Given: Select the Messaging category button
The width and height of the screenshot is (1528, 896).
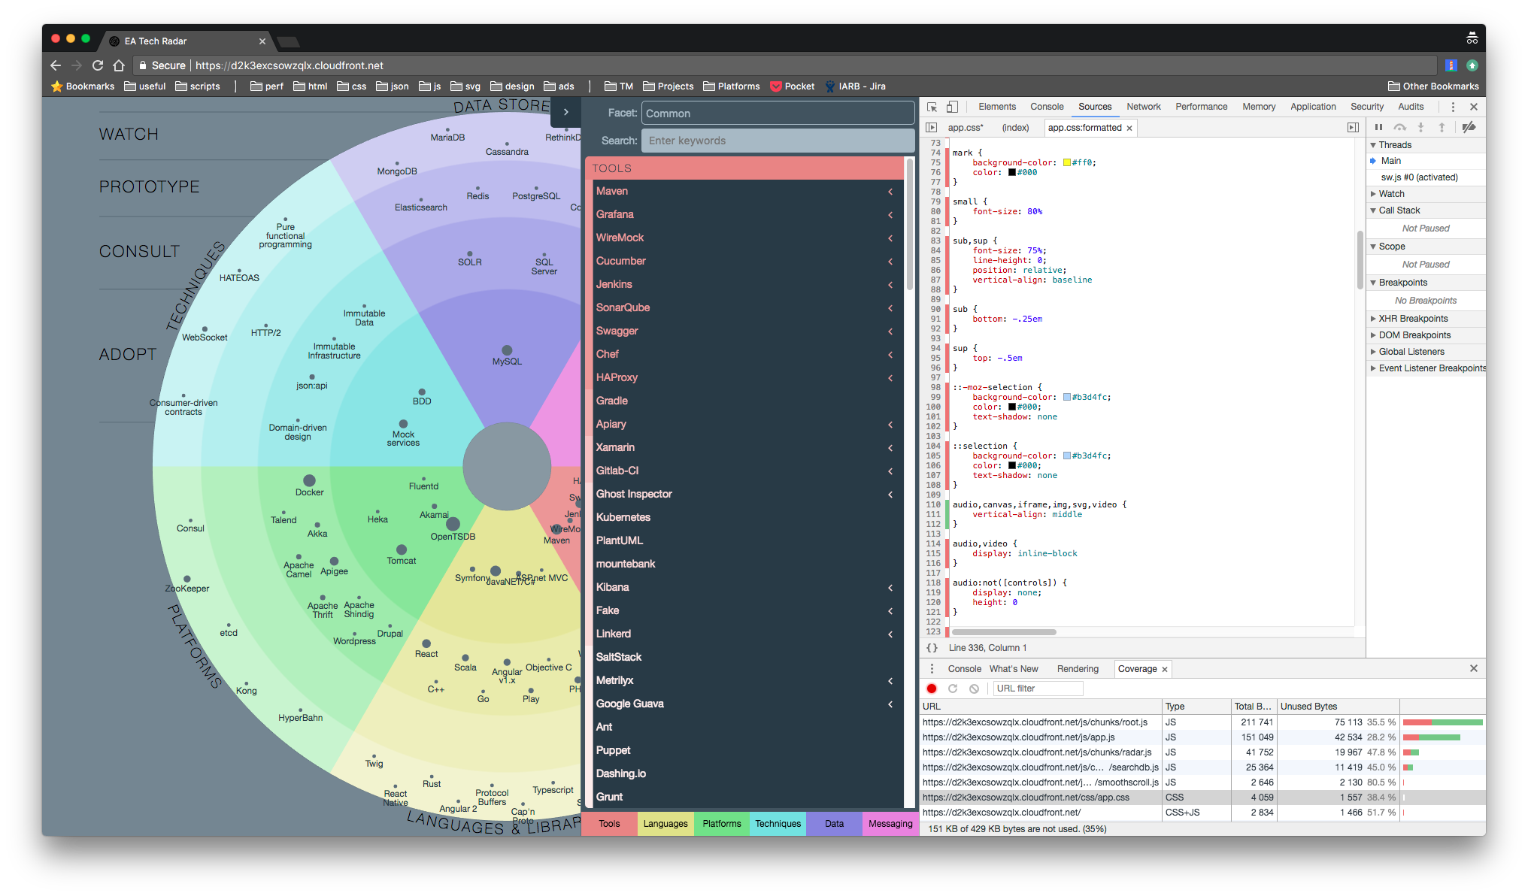Looking at the screenshot, I should coord(890,824).
